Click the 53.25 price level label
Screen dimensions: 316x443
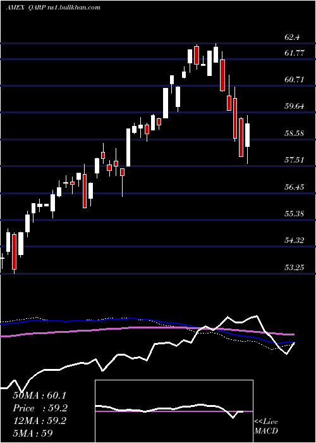click(295, 267)
